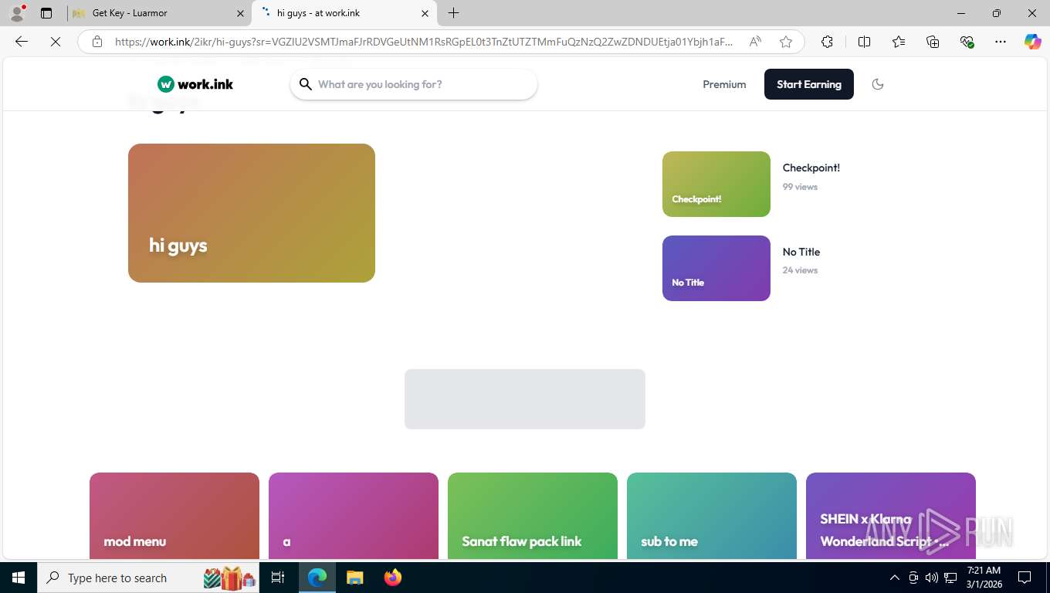Open the 'sub to me' card
Image resolution: width=1050 pixels, height=593 pixels.
[712, 516]
